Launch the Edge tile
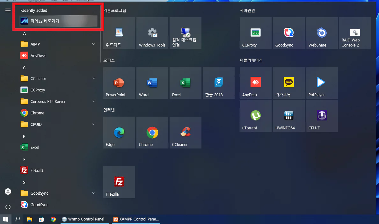Screen dimensions: 379x224 point(119,133)
